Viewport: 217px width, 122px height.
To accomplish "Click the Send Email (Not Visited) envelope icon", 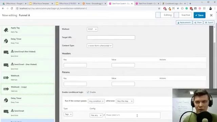I will (x=6, y=52).
